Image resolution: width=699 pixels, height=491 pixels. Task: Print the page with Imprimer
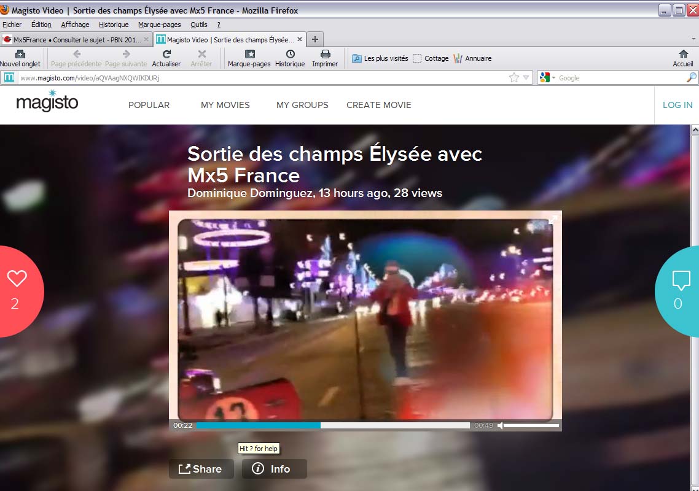(325, 58)
